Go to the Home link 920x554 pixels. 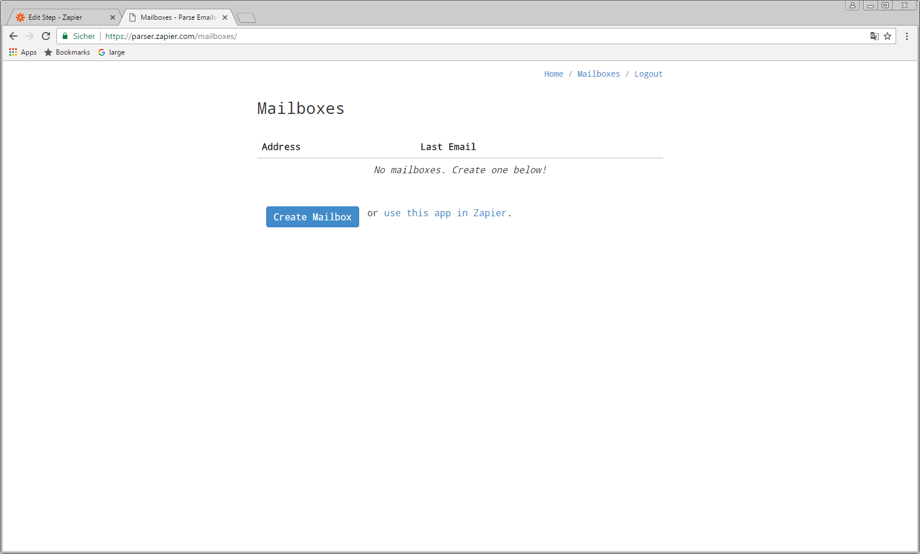point(553,74)
